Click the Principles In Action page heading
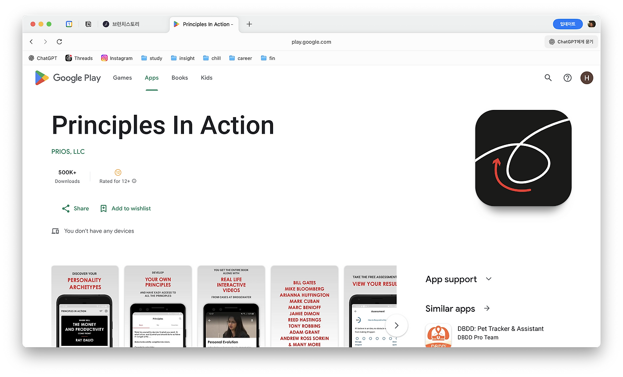The image size is (623, 377). click(163, 125)
